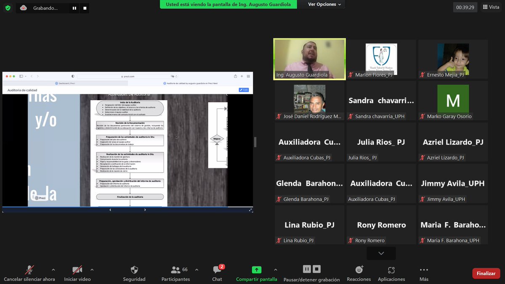Screen dimensions: 505x284
Task: Open the Vista layout menu
Action: (x=491, y=7)
